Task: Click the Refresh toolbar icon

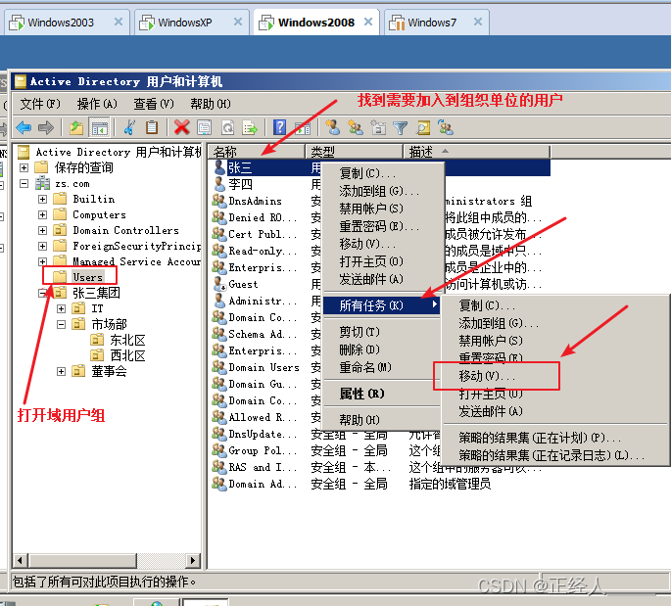Action: [227, 127]
